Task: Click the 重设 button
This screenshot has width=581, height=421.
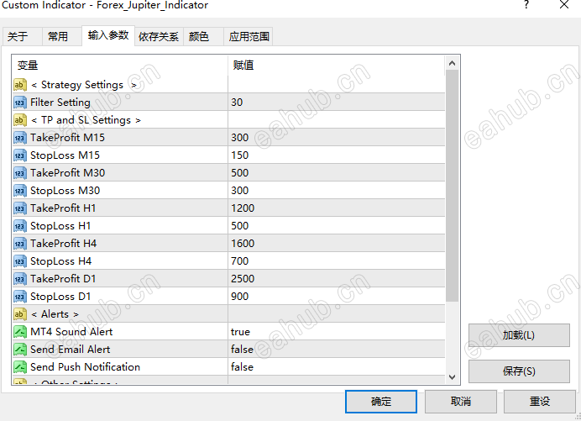Action: (x=540, y=402)
